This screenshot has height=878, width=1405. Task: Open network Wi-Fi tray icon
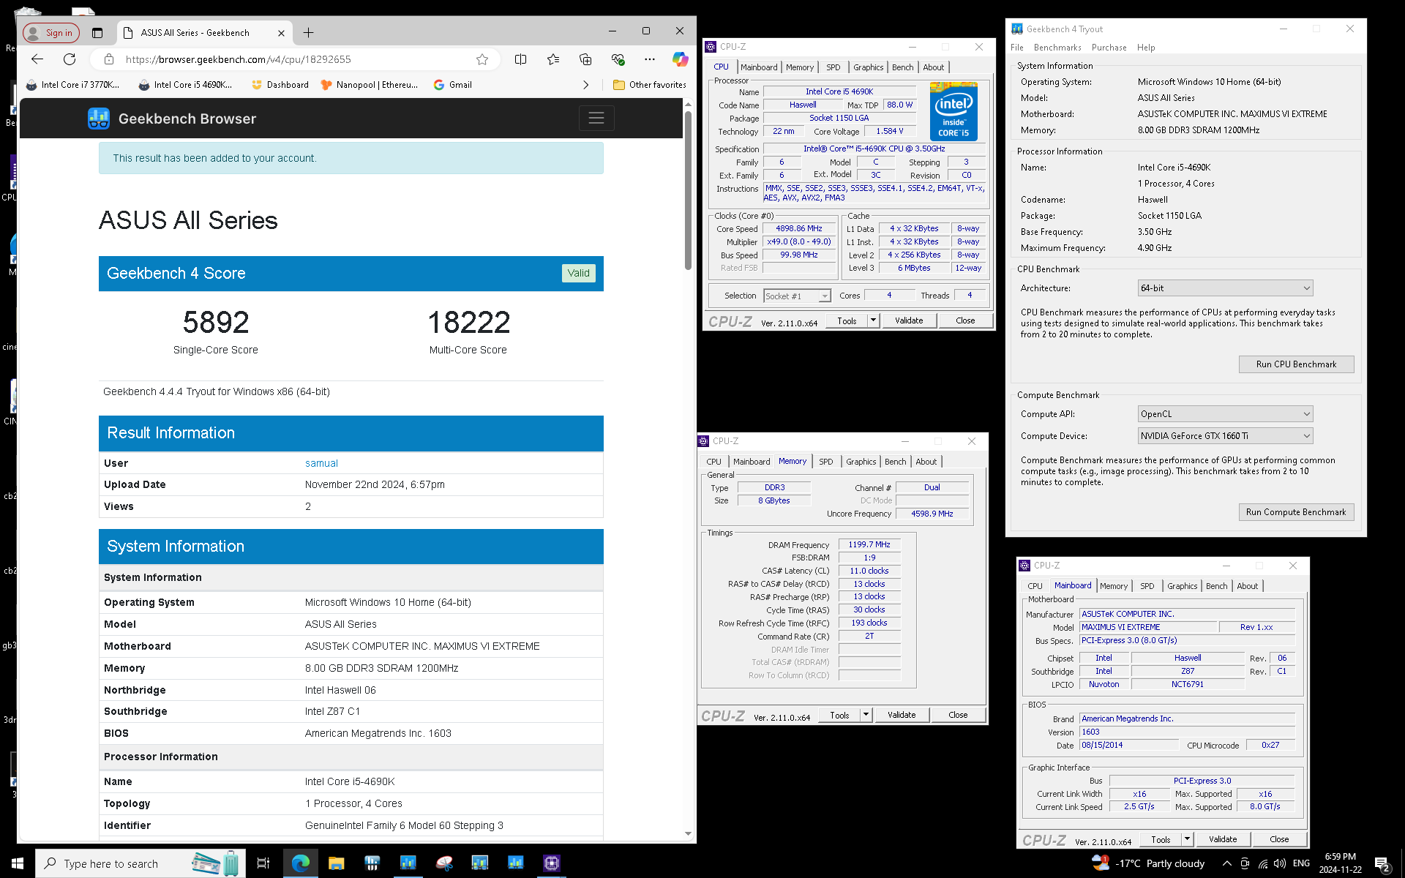[x=1262, y=863]
